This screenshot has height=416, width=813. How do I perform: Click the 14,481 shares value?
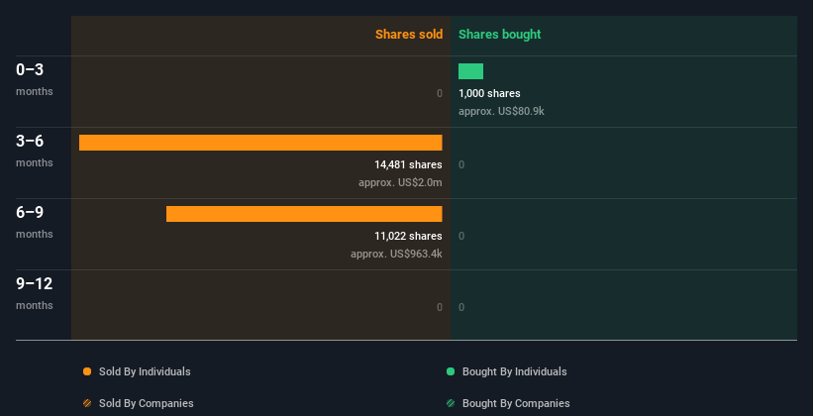click(x=409, y=164)
